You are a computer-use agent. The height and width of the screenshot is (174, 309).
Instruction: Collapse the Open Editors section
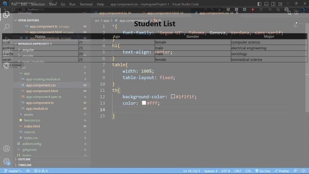point(28,20)
